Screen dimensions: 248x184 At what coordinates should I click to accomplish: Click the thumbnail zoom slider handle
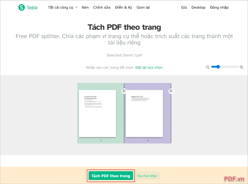click(x=218, y=67)
